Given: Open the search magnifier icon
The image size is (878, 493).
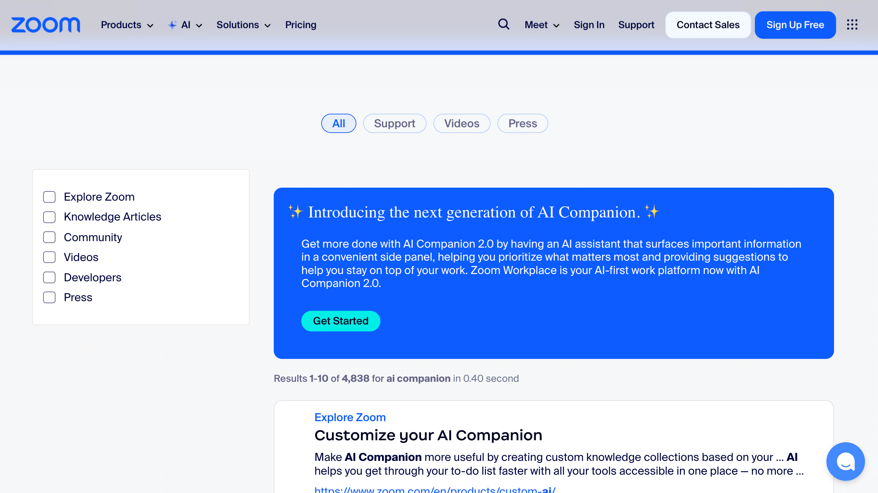Looking at the screenshot, I should click(504, 24).
